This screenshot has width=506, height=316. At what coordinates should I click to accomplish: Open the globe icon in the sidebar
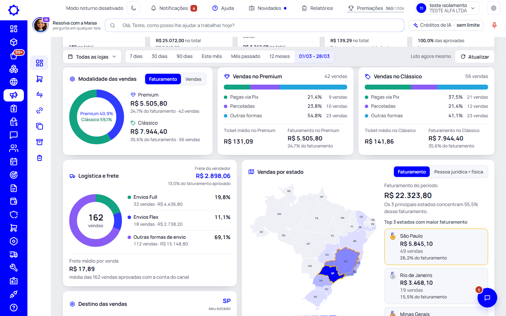coord(14,82)
